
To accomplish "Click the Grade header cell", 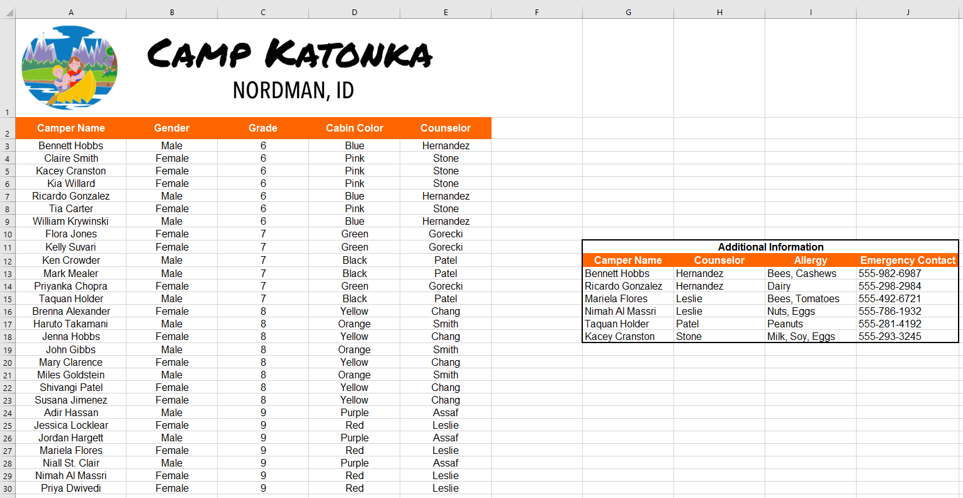I will point(263,128).
